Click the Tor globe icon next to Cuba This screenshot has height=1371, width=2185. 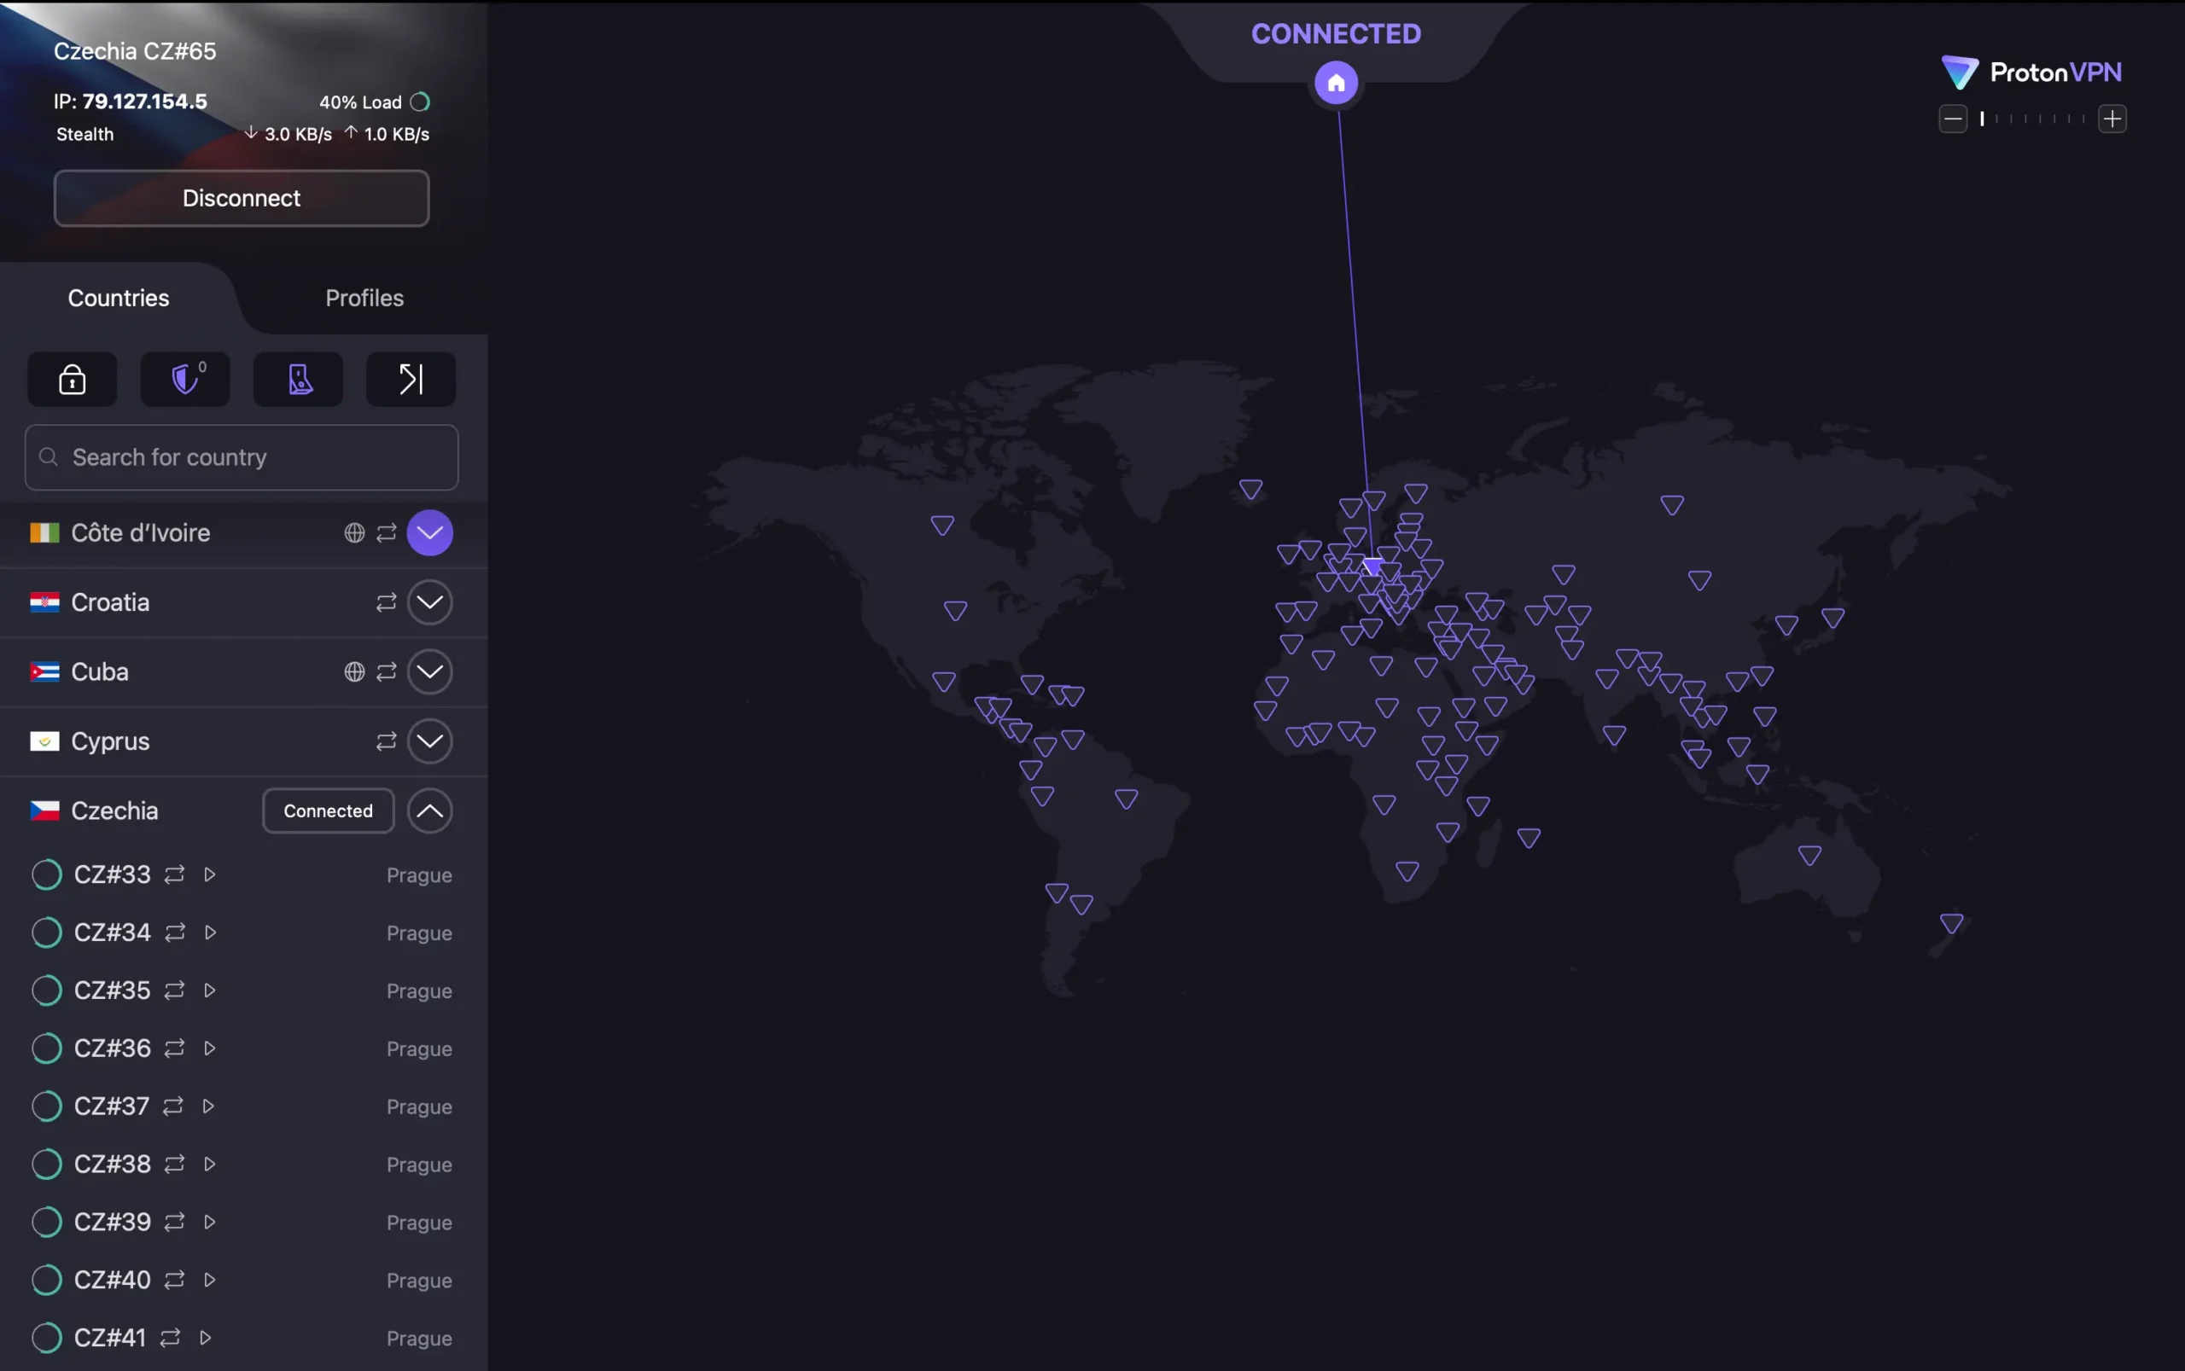[x=355, y=672]
